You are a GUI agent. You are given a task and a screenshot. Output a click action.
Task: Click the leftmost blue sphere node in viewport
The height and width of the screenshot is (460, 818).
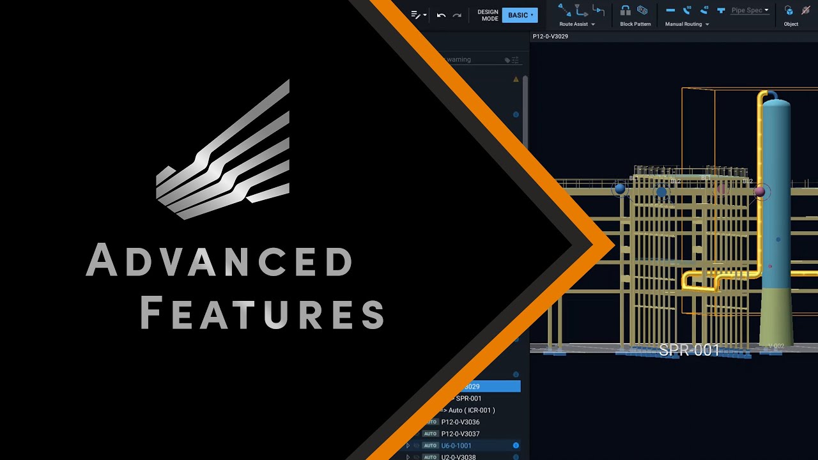619,188
